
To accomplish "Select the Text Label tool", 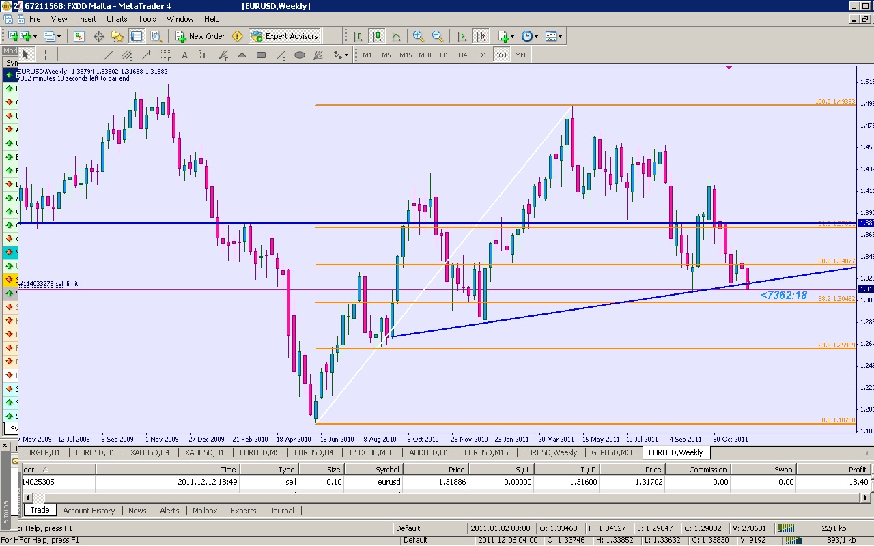I will (x=203, y=55).
